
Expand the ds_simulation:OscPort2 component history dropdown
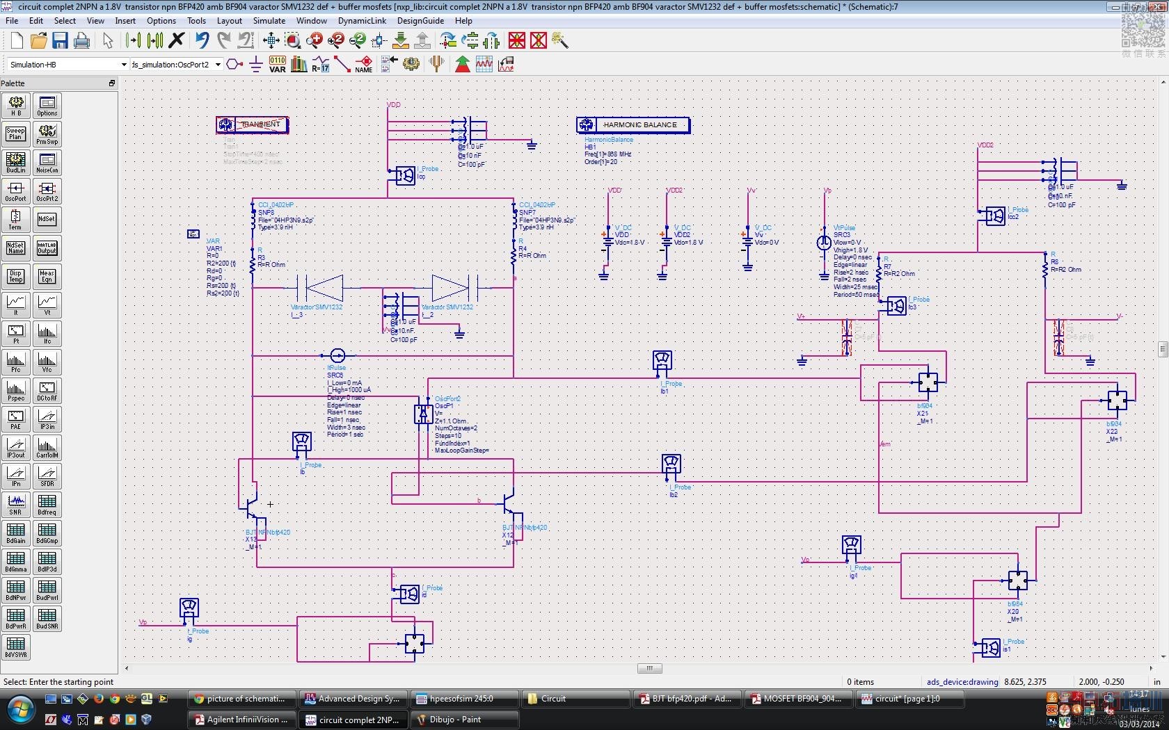pos(218,65)
